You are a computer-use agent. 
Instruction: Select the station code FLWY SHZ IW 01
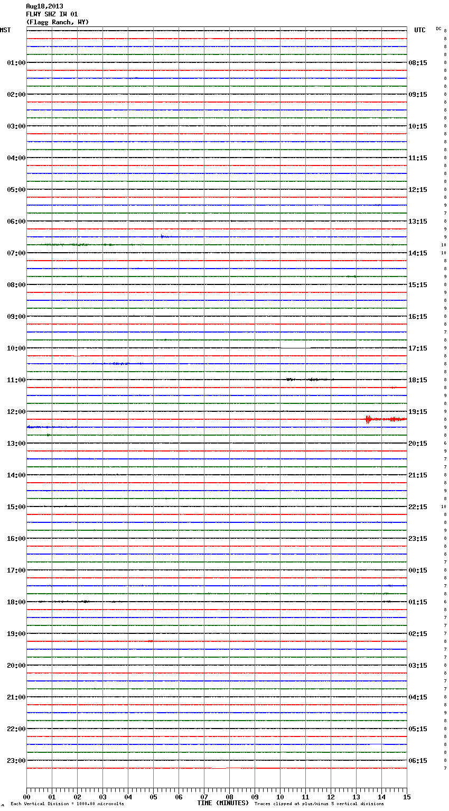52,14
